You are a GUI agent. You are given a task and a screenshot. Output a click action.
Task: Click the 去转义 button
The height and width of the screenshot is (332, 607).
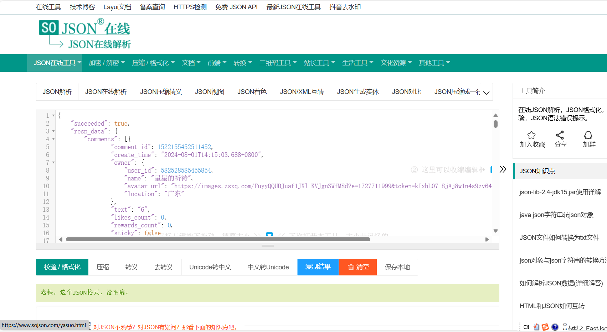164,267
